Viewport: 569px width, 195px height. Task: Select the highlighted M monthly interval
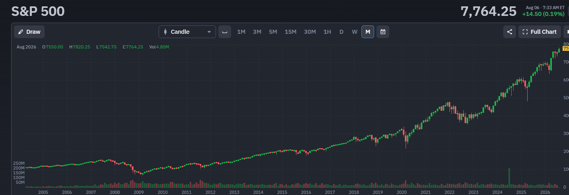coord(368,32)
